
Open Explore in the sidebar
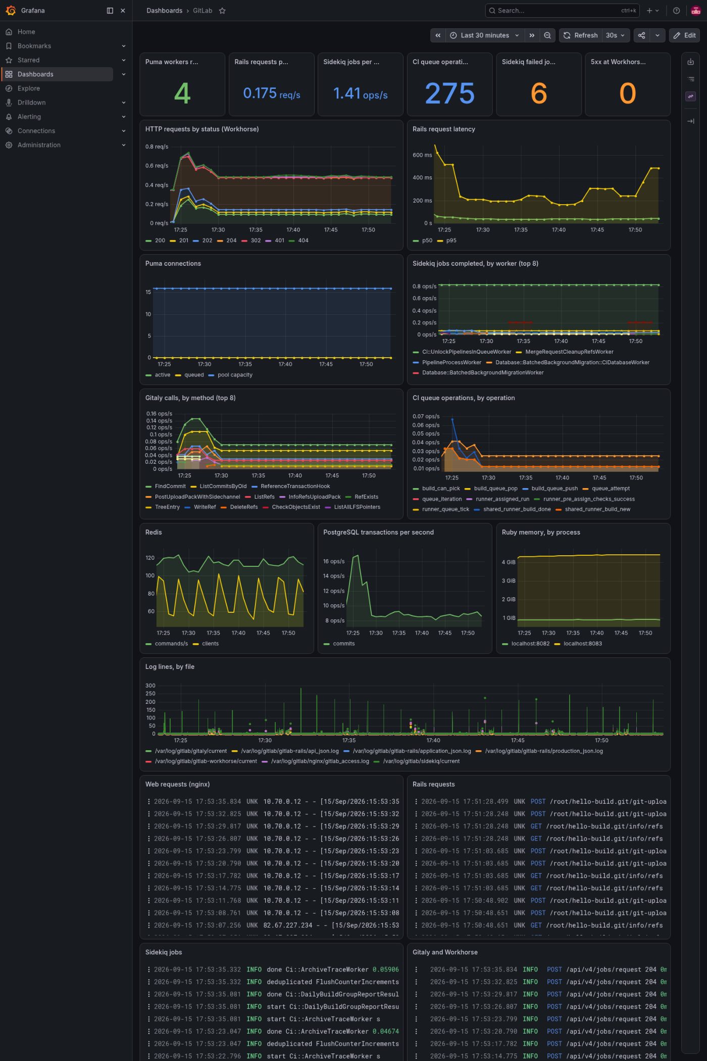[29, 88]
